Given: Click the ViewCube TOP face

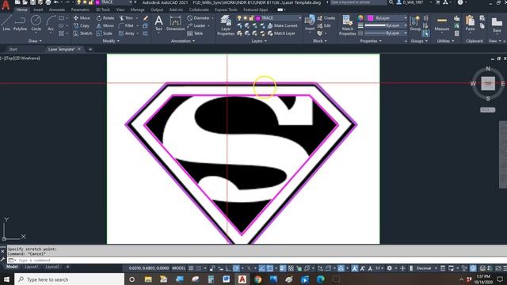Looking at the screenshot, I should (x=488, y=83).
